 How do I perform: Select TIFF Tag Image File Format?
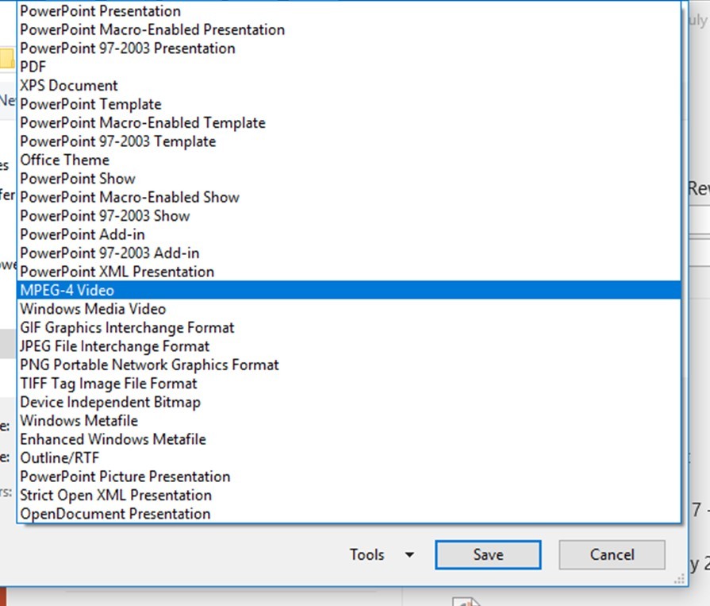tap(349, 383)
